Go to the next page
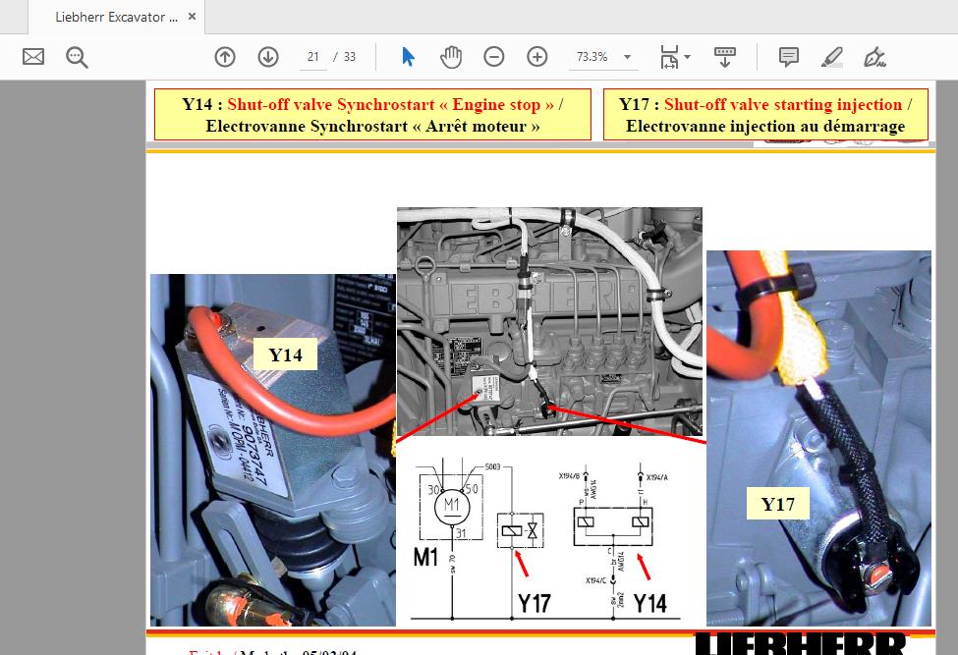The height and width of the screenshot is (655, 958). (x=267, y=57)
